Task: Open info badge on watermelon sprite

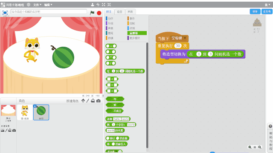Action: click(35, 106)
